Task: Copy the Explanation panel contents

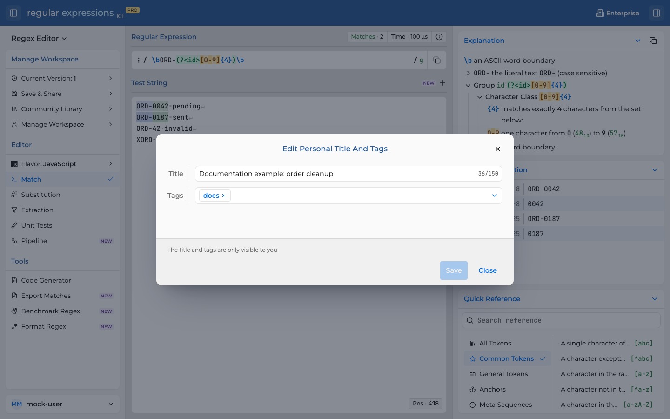Action: (653, 41)
